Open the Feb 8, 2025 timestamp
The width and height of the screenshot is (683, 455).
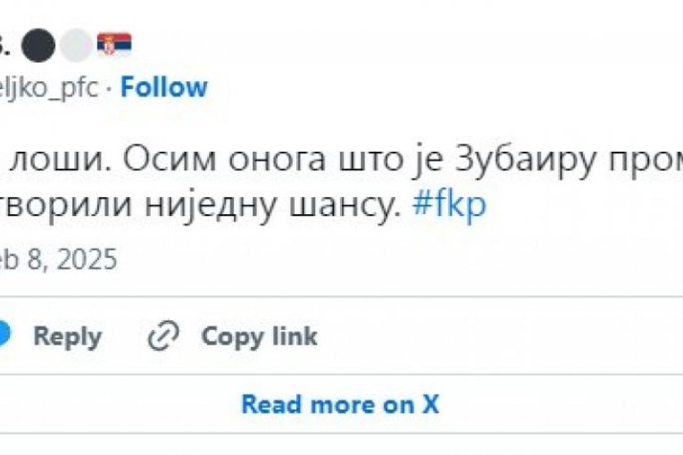(59, 260)
